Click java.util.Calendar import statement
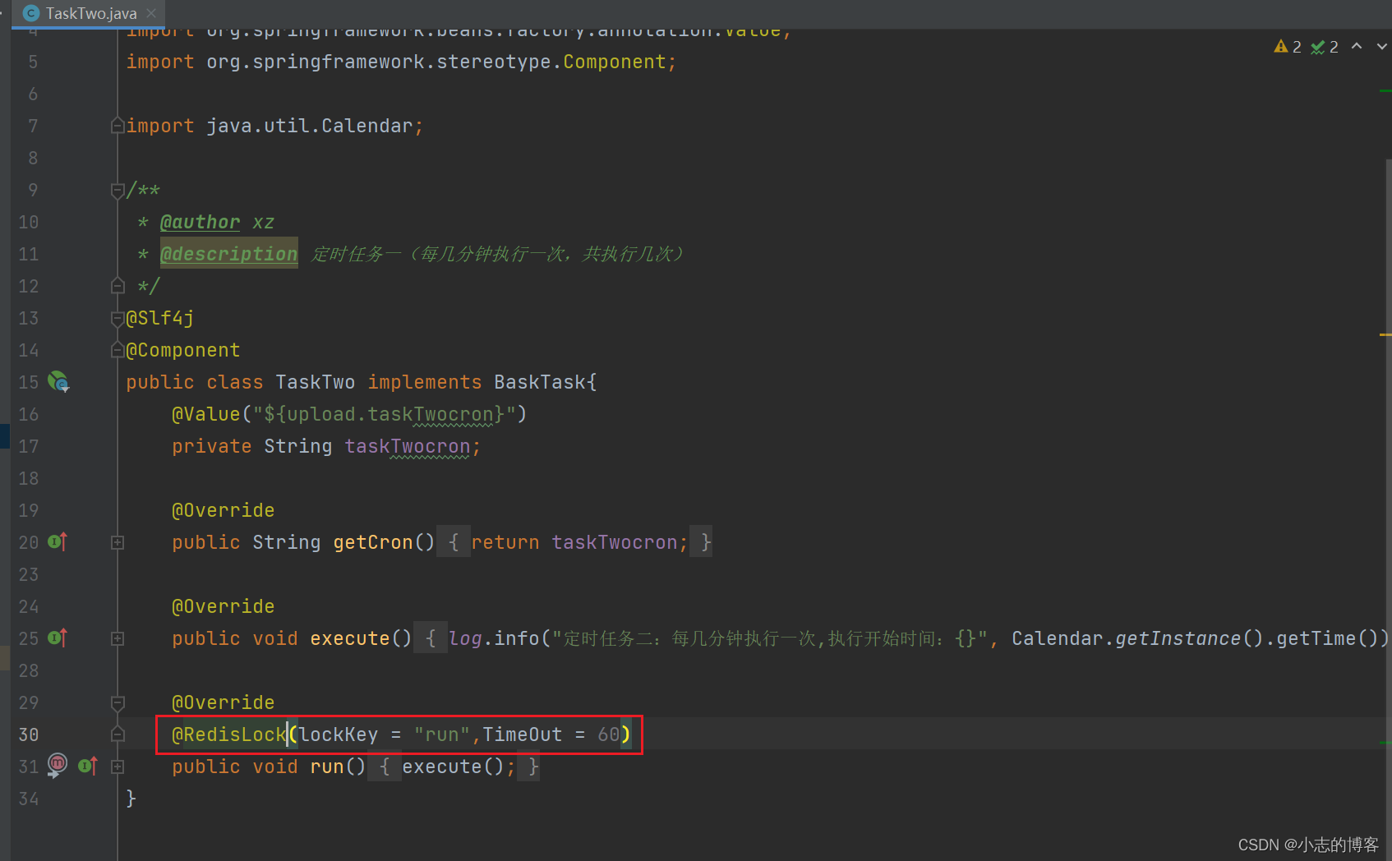The height and width of the screenshot is (861, 1392). coord(274,126)
